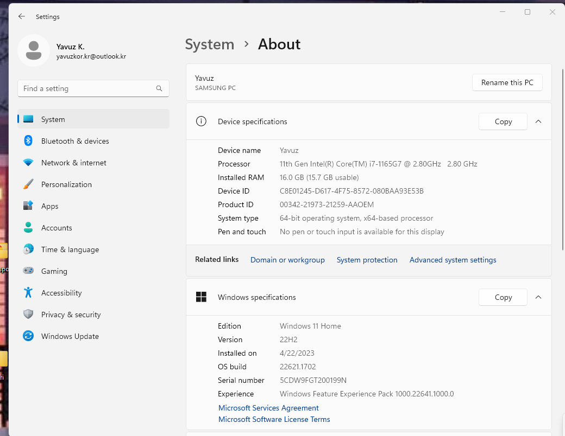Select Accessibility settings category
The image size is (565, 436).
pyautogui.click(x=93, y=293)
